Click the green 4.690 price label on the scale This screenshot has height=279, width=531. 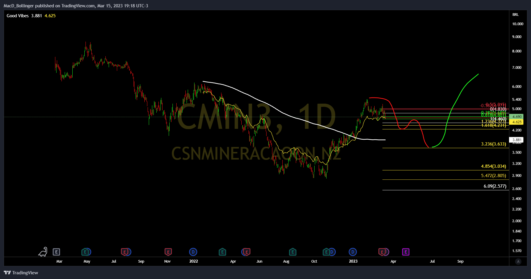516,117
